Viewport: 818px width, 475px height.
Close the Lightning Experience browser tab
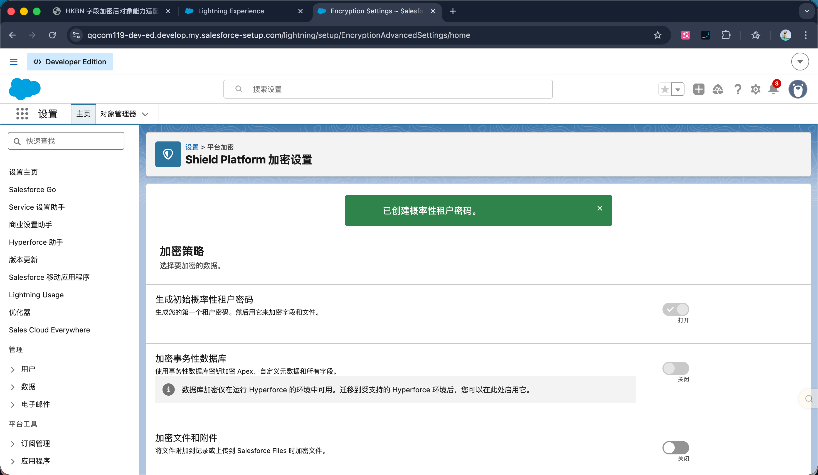[x=300, y=11]
